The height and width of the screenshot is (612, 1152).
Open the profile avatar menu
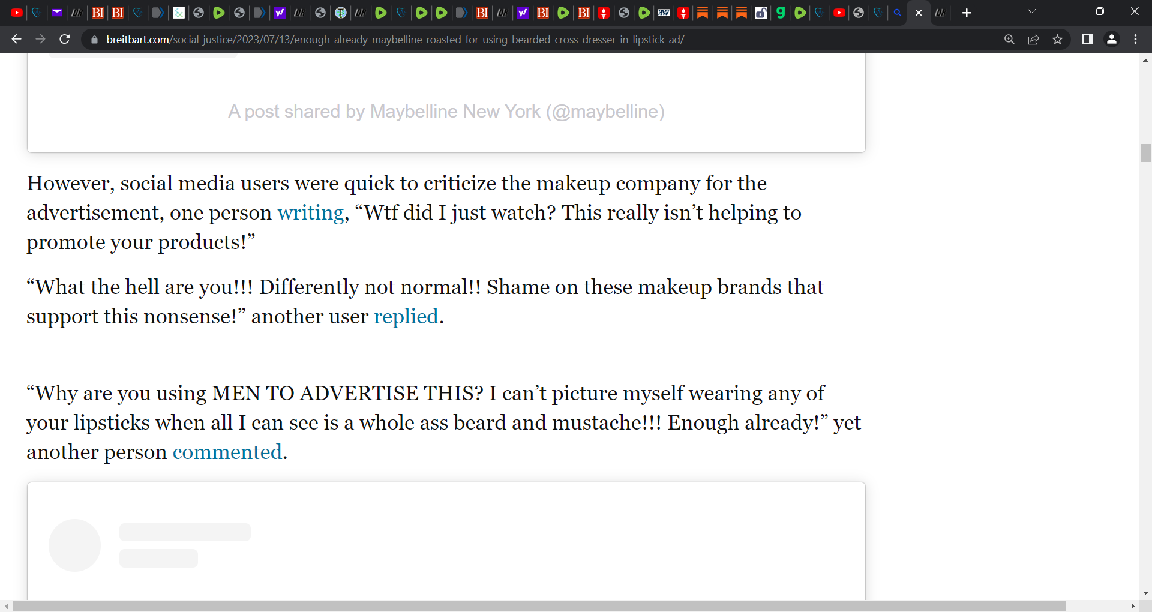(x=1111, y=39)
